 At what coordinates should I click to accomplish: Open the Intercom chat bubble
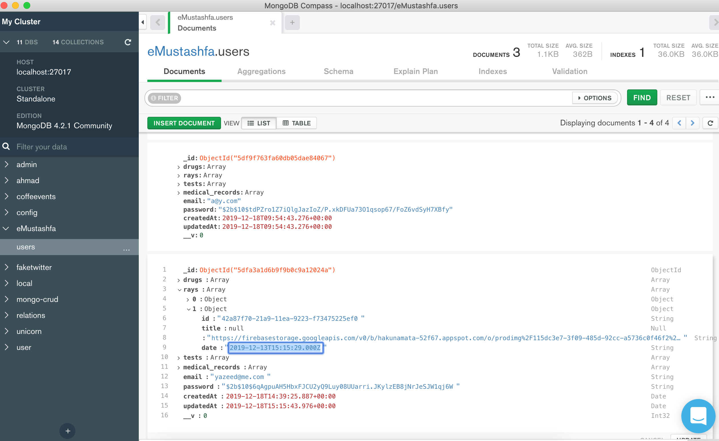point(698,416)
